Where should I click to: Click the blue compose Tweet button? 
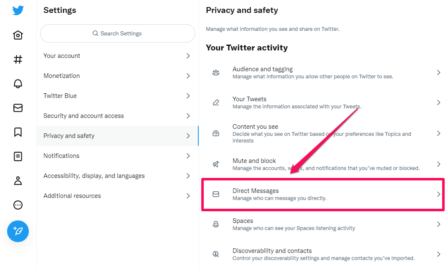[18, 231]
